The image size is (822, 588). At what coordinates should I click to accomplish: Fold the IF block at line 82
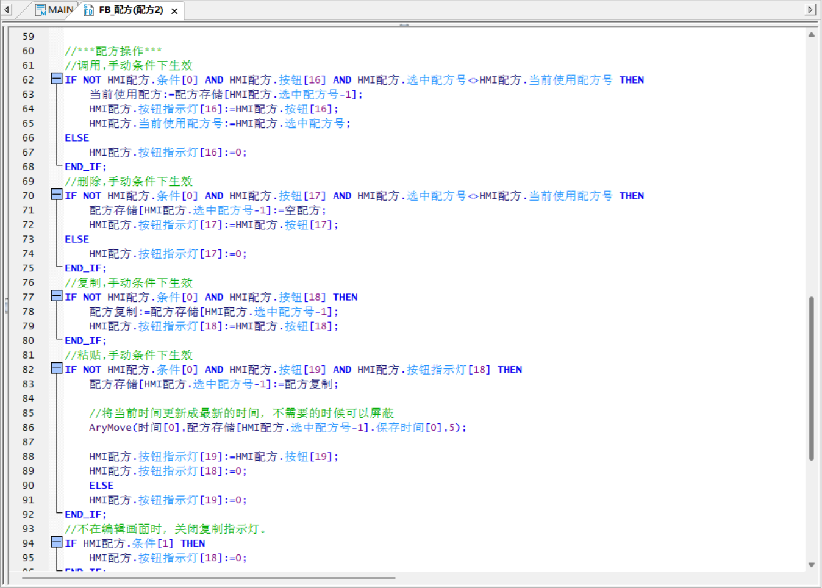[57, 368]
